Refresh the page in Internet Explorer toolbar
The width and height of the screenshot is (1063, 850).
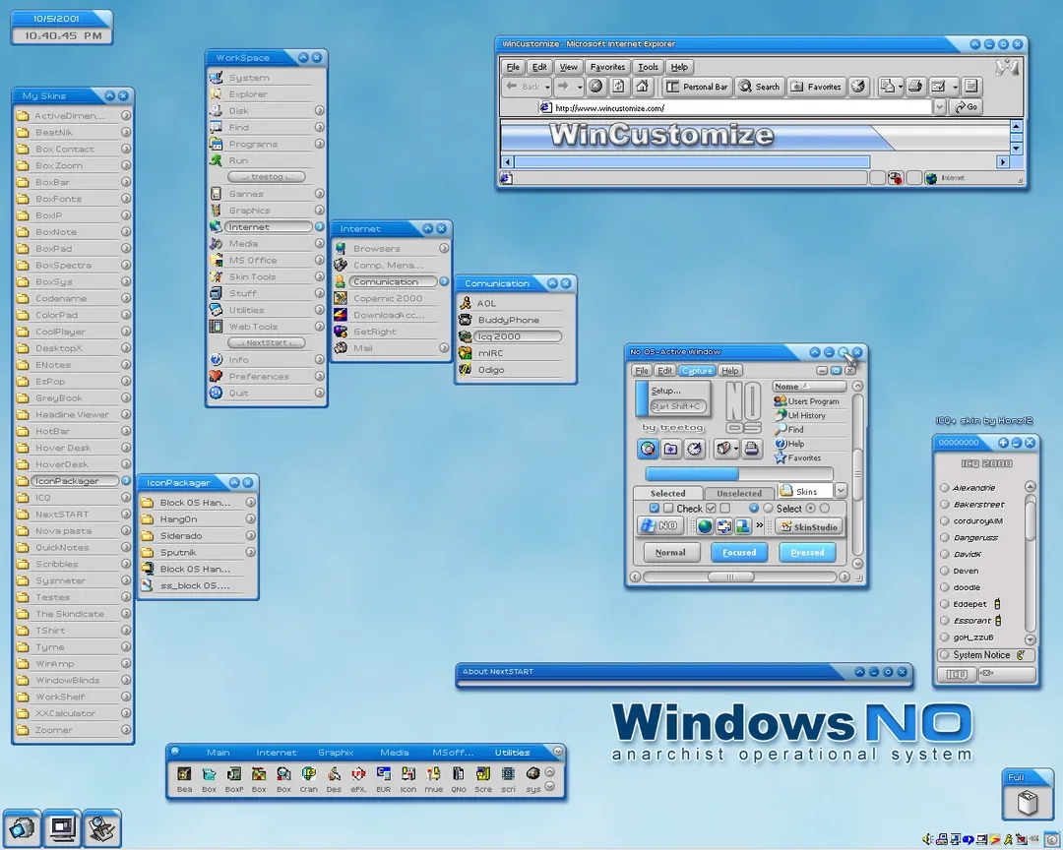click(618, 87)
